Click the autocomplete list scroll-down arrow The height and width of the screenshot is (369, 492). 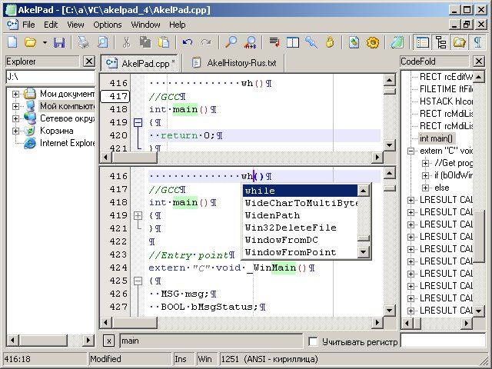(364, 251)
